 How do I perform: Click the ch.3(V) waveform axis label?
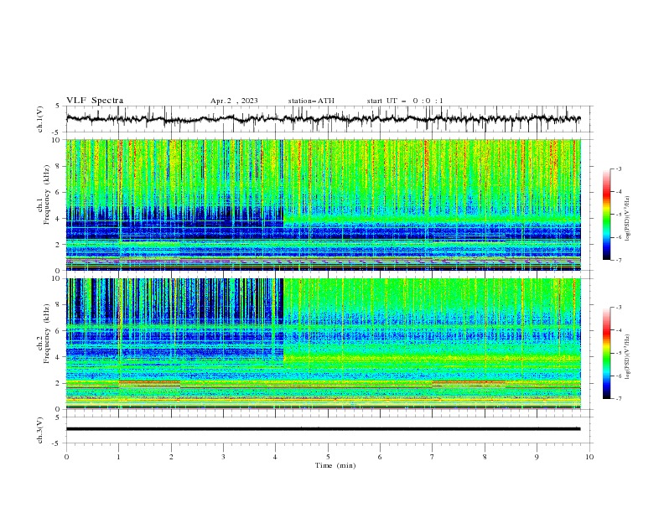click(x=40, y=430)
